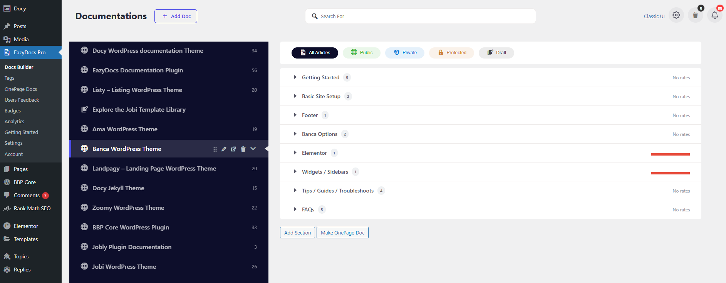This screenshot has height=283, width=726.
Task: Open Comments via its speech-bubble icon
Action: [x=7, y=195]
